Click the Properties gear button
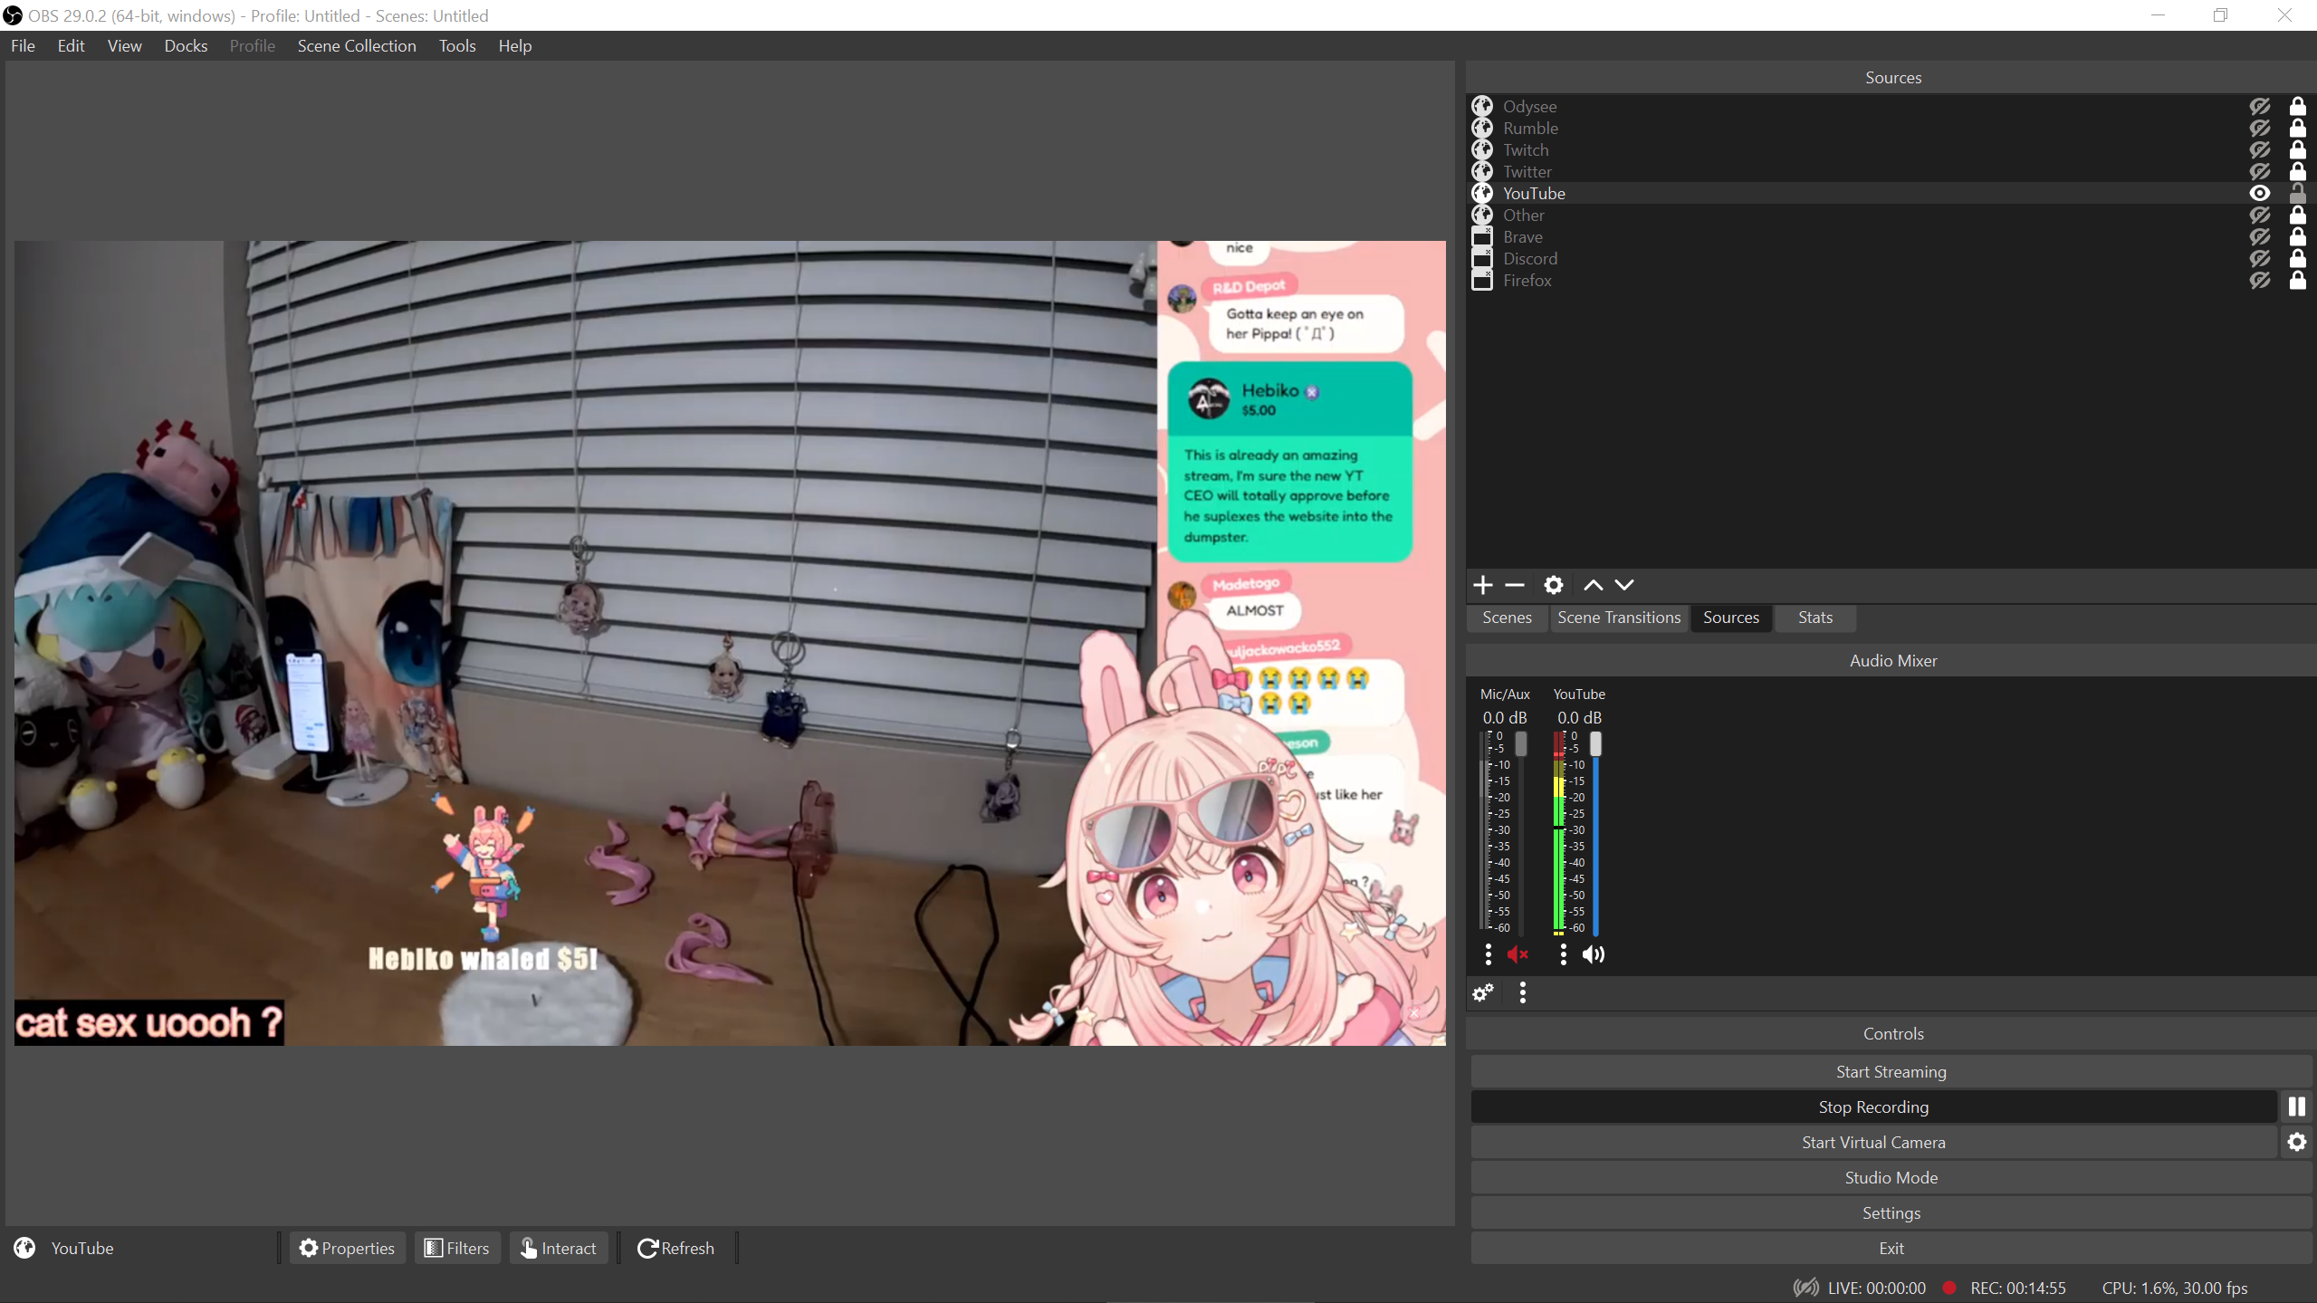Screen dimensions: 2317x1303 click(x=348, y=1248)
